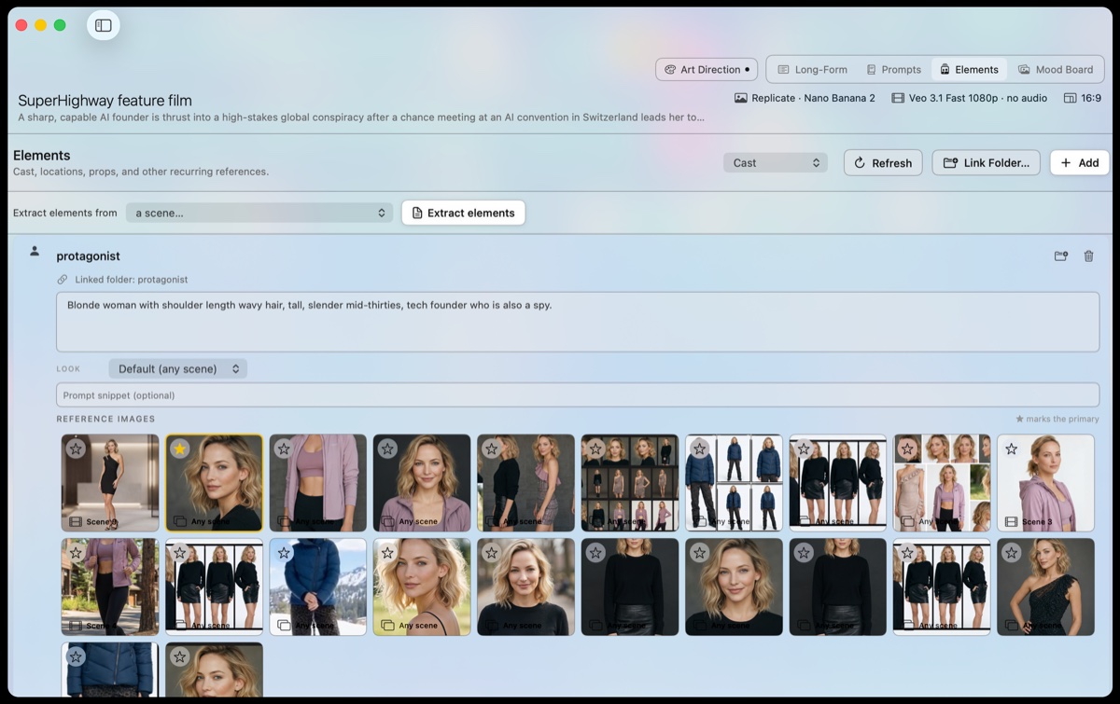Click the Veo video model film icon

(x=898, y=98)
